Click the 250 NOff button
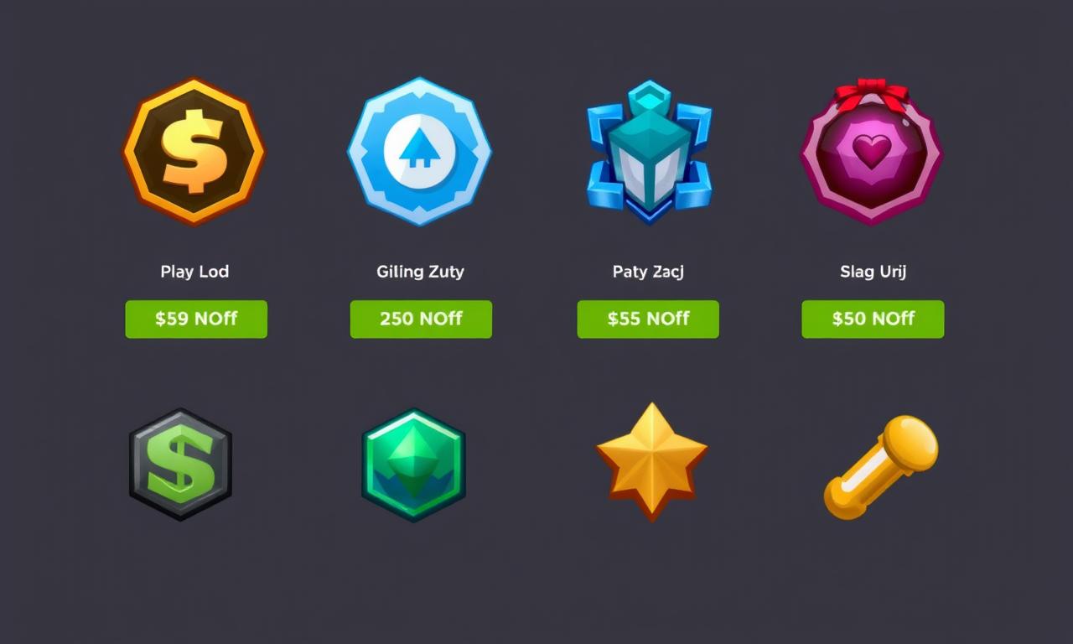The width and height of the screenshot is (1073, 644). coord(421,319)
